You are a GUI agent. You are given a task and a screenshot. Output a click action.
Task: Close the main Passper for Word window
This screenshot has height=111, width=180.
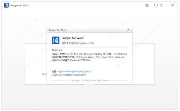172,5
